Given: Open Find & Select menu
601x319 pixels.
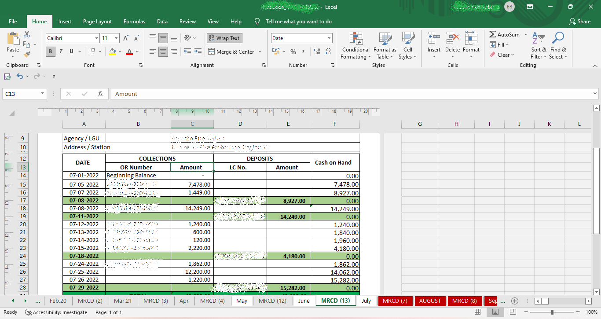Looking at the screenshot, I should tap(558, 46).
